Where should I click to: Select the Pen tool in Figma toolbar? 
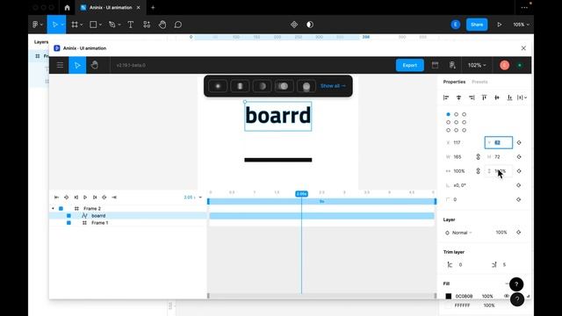[112, 25]
